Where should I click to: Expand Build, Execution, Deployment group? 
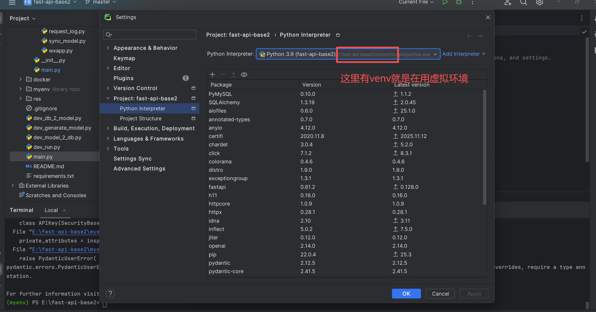click(x=108, y=128)
